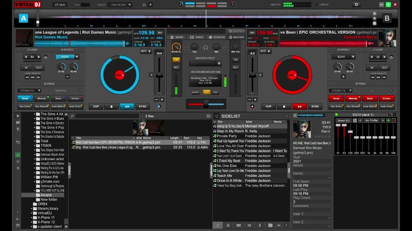This screenshot has width=412, height=231.
Task: Click loop rewind double-arrow on deck A
Action: click(x=27, y=77)
